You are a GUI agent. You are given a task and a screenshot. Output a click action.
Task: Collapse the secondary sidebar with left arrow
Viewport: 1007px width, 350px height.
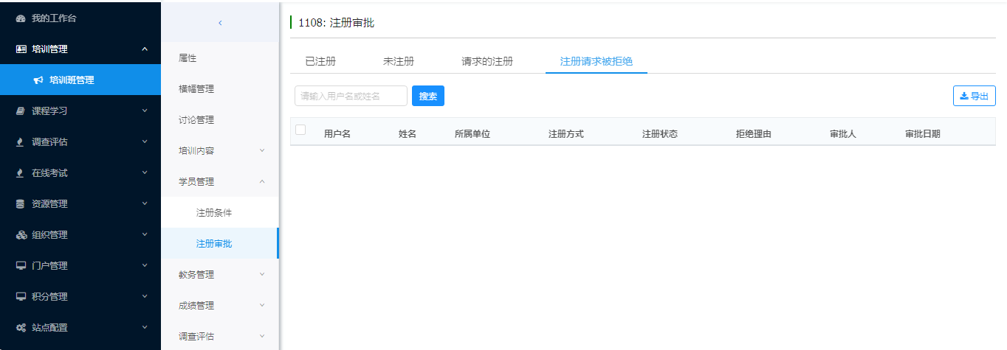click(x=220, y=23)
